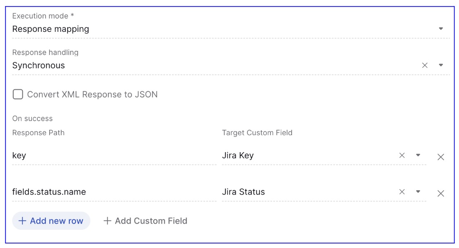The height and width of the screenshot is (248, 459).
Task: Click the 'Response mapping' execution mode value
Action: point(50,29)
